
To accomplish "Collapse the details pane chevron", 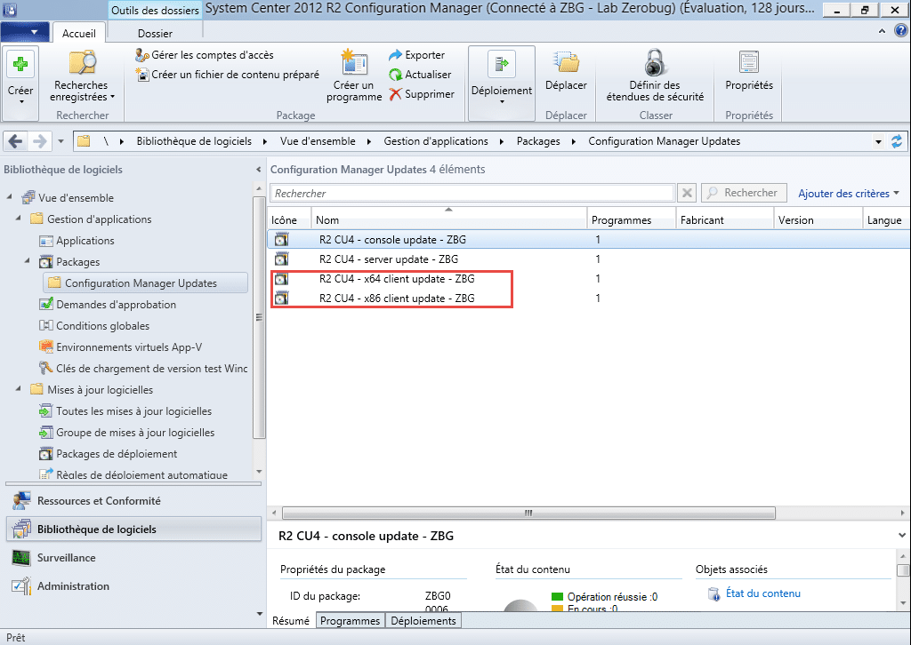I will [902, 536].
